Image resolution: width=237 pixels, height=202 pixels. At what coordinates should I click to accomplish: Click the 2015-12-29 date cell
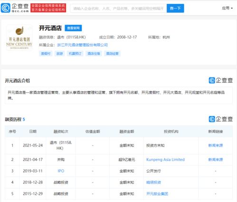pyautogui.click(x=33, y=193)
